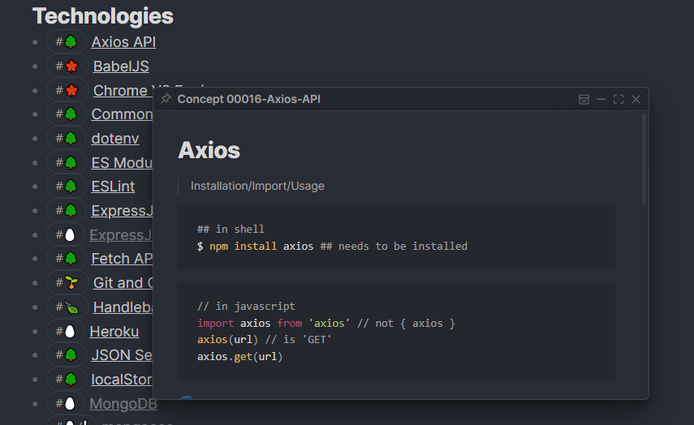694x425 pixels.
Task: Open the dotenv note link
Action: (x=115, y=139)
